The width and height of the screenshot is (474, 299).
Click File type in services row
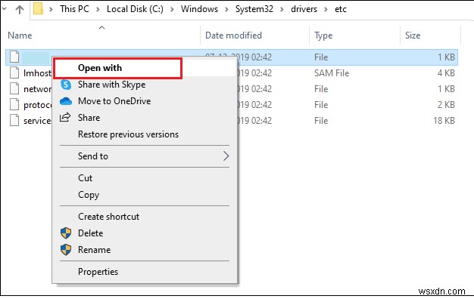point(321,121)
